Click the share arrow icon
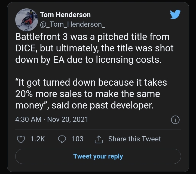The image size is (196, 174). click(98, 139)
